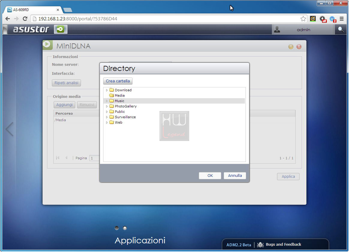
Task: Click first page icon in pager
Action: tap(58, 158)
